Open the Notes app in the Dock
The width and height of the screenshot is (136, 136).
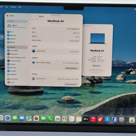79,119
